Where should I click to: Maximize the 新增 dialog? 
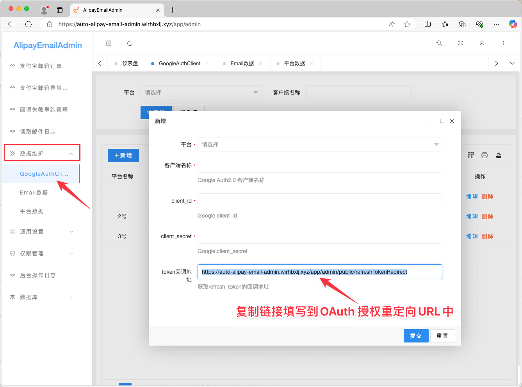point(442,121)
